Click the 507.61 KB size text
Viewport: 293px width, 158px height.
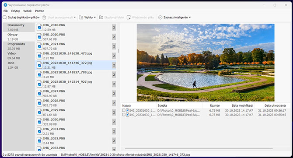coord(50,39)
